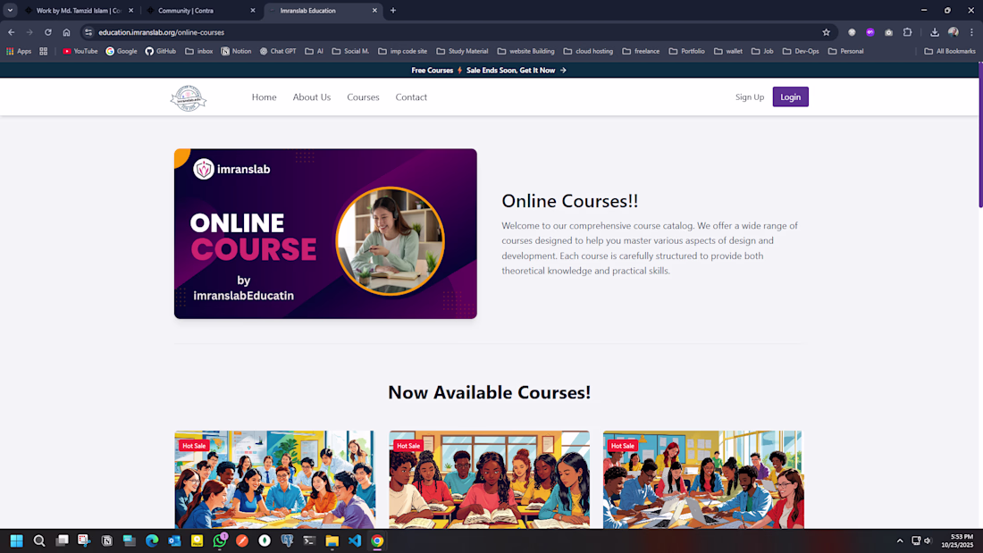Open the Apps bookmark shortcut
983x553 pixels.
click(x=19, y=52)
